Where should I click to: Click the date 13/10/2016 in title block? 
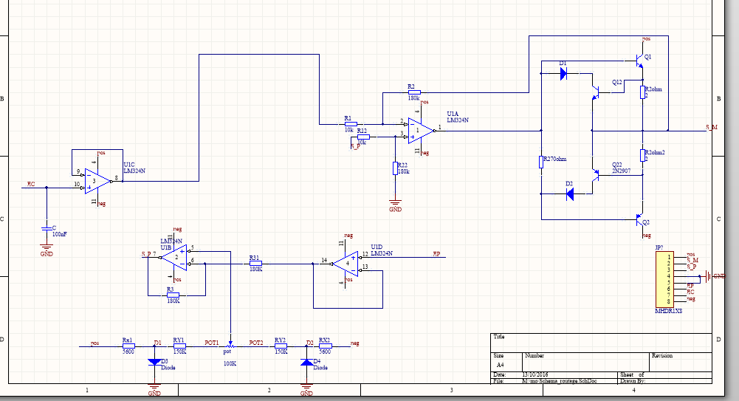535,375
